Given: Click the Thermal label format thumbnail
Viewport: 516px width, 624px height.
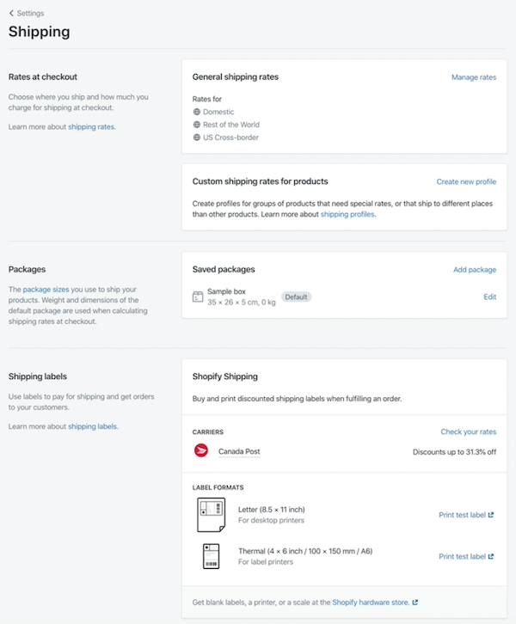Looking at the screenshot, I should [x=211, y=556].
